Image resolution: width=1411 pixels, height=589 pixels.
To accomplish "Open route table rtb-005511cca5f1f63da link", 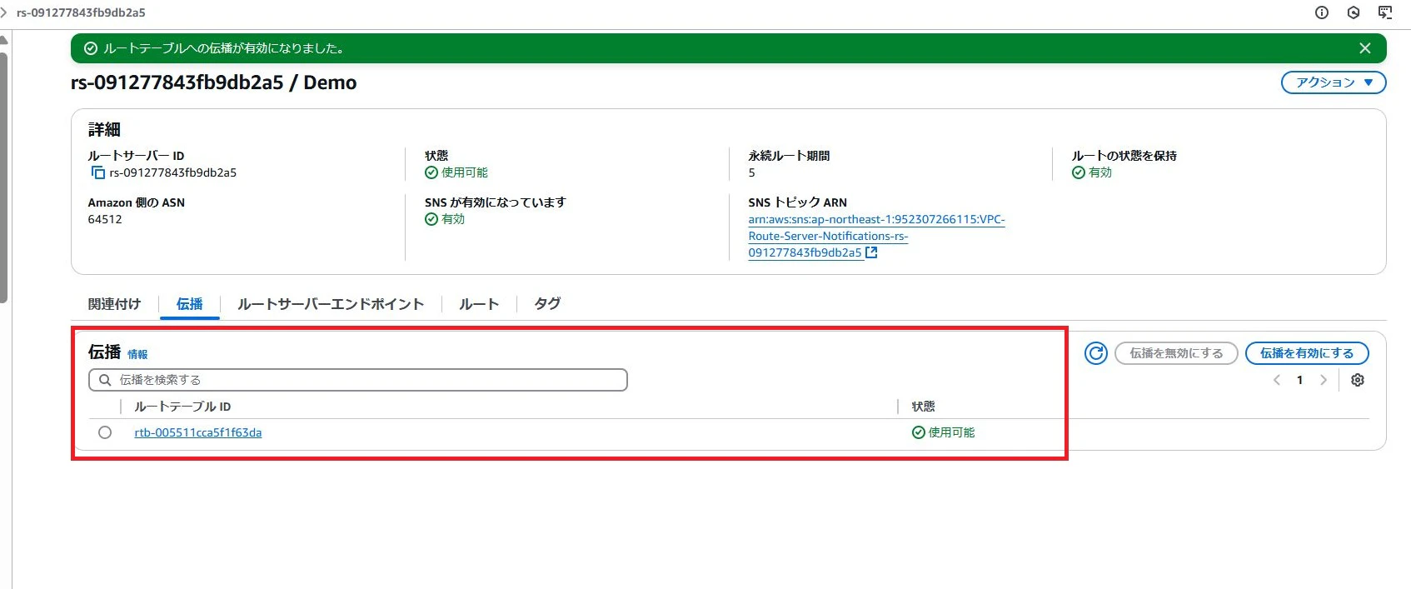I will [x=198, y=432].
